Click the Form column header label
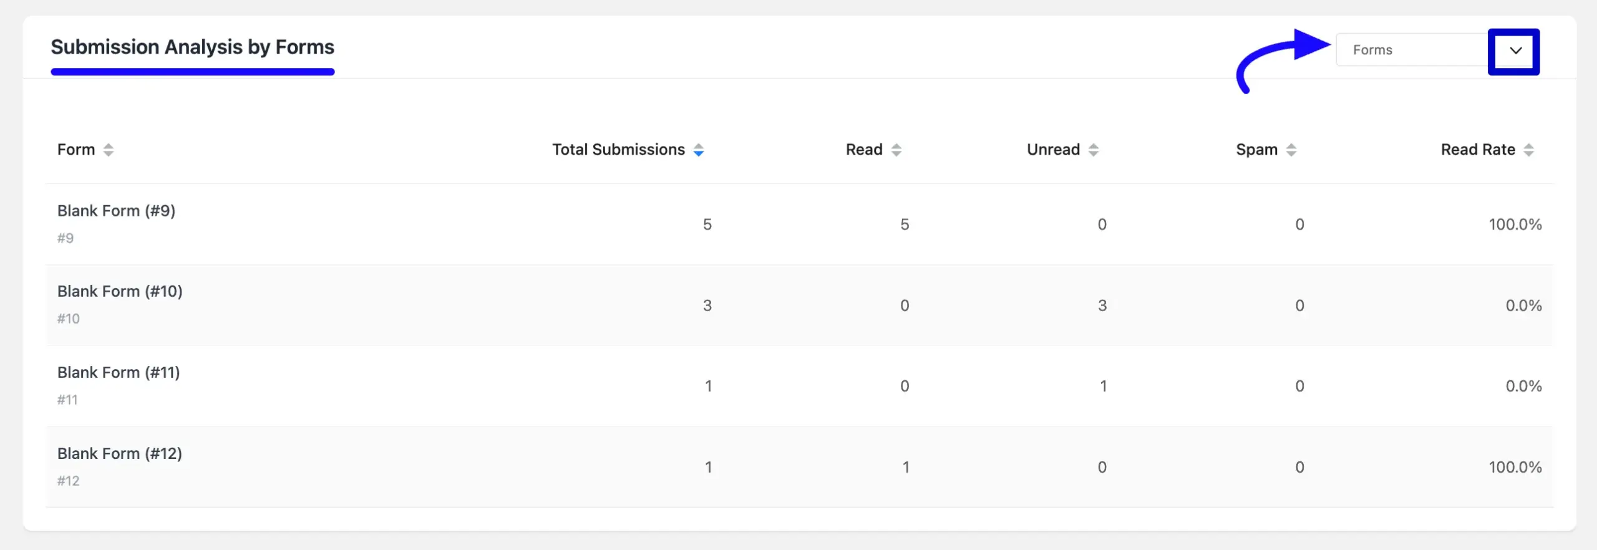Image resolution: width=1597 pixels, height=550 pixels. 76,150
